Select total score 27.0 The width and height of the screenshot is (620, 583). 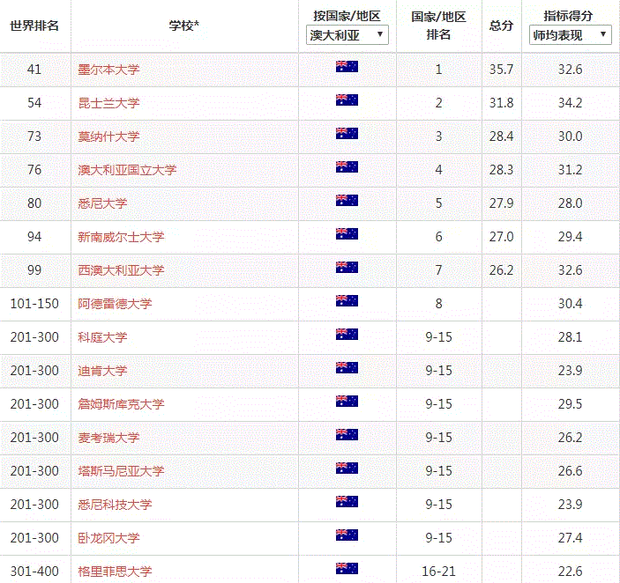[501, 237]
